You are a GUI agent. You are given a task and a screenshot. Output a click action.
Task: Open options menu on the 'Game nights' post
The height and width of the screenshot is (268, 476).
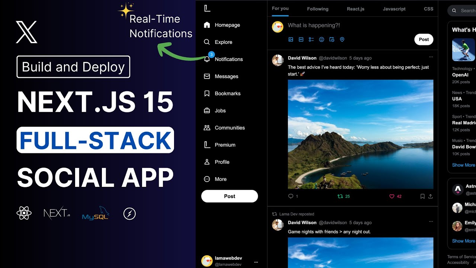tap(431, 221)
